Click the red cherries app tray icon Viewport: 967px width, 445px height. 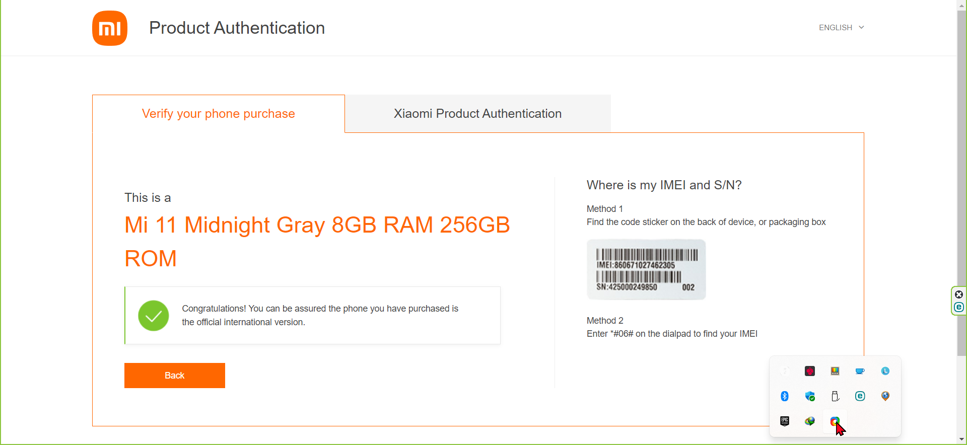pyautogui.click(x=810, y=371)
